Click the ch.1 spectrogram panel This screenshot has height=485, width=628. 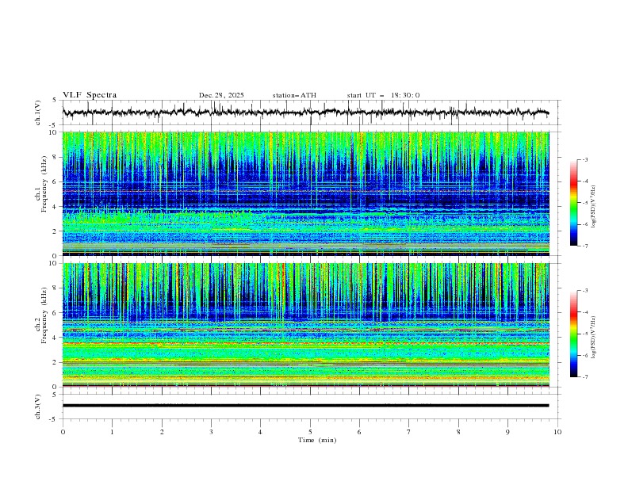click(305, 193)
